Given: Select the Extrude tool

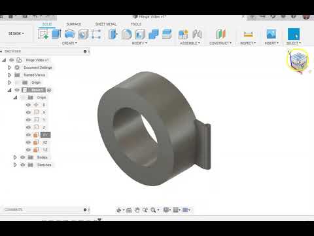Looking at the screenshot, I should pyautogui.click(x=56, y=34).
